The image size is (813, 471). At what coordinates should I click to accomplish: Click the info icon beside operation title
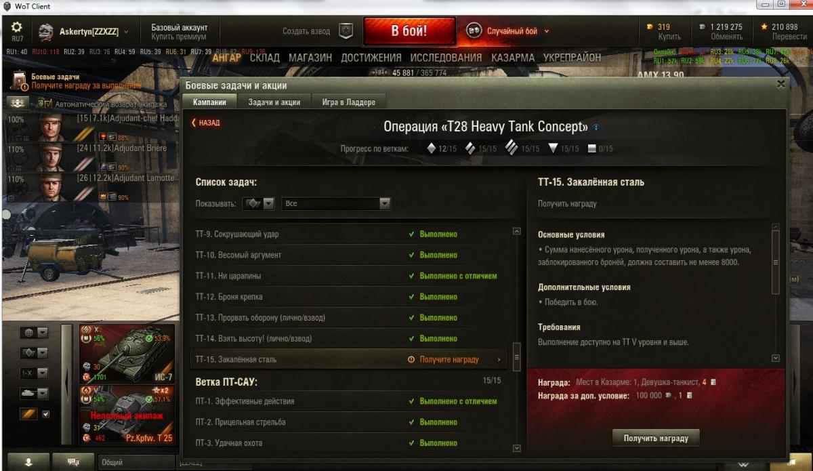pyautogui.click(x=596, y=127)
